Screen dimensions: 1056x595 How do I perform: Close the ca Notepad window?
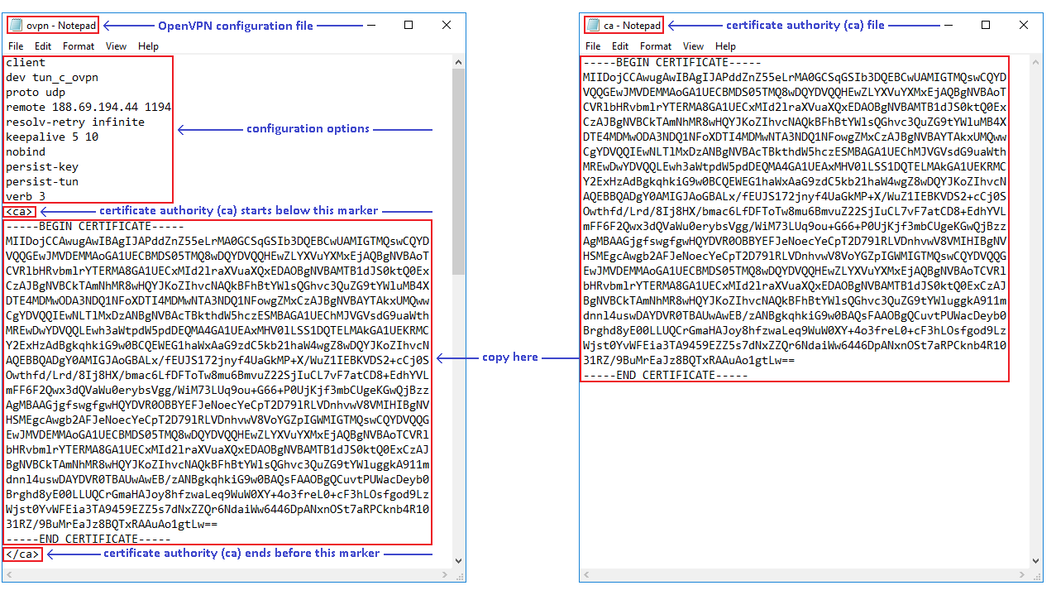click(x=1024, y=26)
